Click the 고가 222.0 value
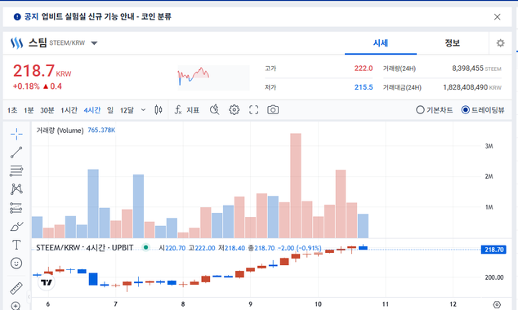This screenshot has height=310, width=518. coord(364,69)
